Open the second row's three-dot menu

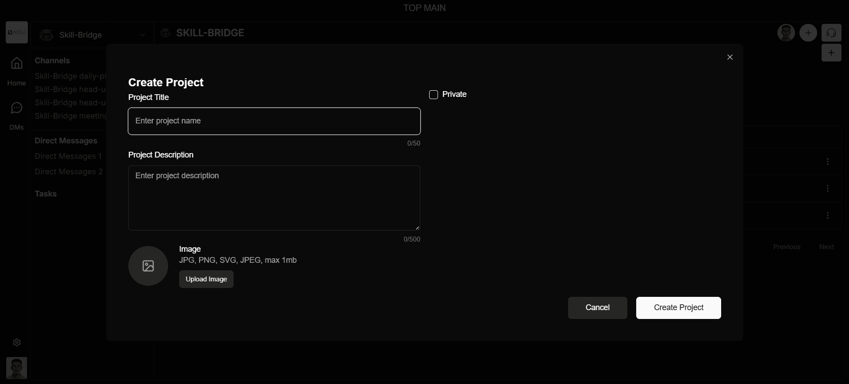tap(828, 188)
